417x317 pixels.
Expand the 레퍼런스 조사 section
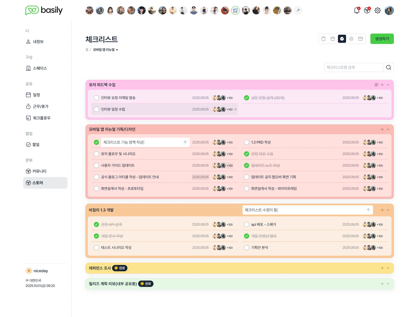[x=388, y=268]
